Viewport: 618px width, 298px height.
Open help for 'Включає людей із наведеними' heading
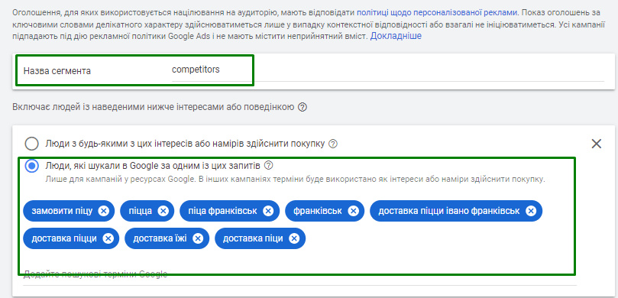coord(303,107)
